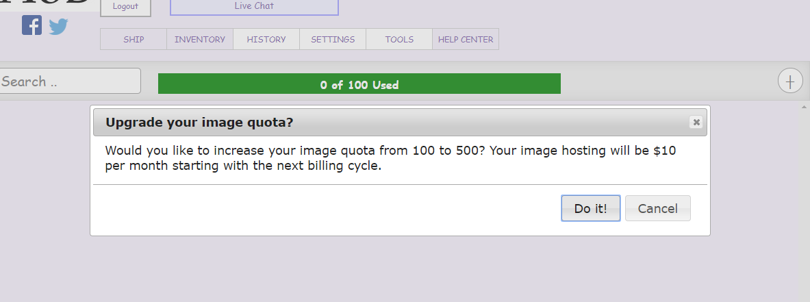
Task: Select HISTORY in the navigation bar
Action: (x=266, y=39)
